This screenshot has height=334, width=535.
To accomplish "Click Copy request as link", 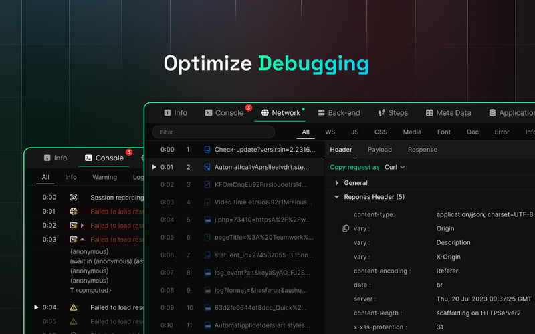I will coord(354,167).
